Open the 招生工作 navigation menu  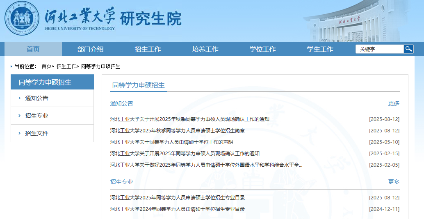click(x=148, y=49)
